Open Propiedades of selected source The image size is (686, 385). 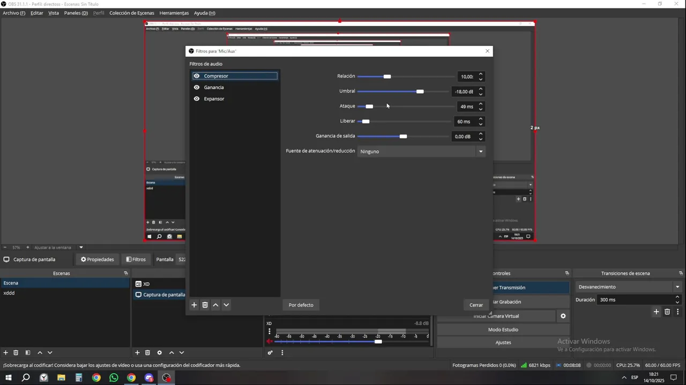pyautogui.click(x=98, y=259)
